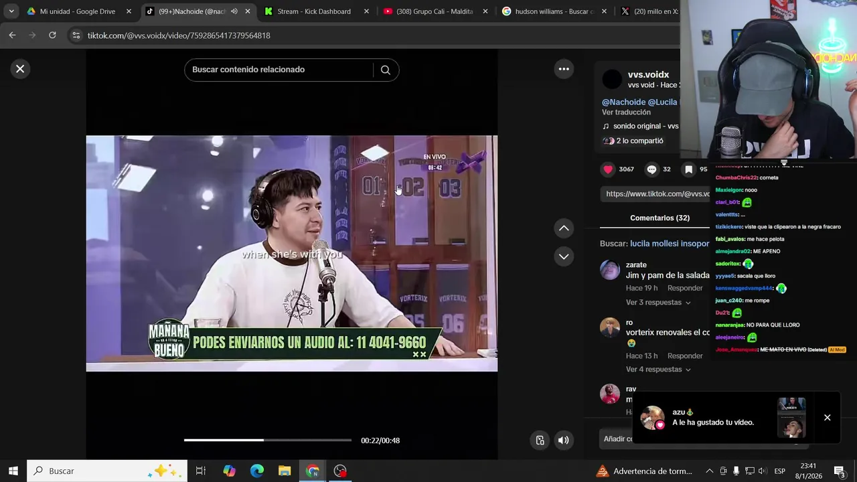The image size is (857, 482).
Task: Open the 23:41 clock and calendar
Action: (808, 471)
